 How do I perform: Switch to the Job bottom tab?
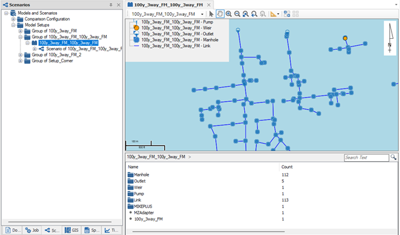pos(32,231)
